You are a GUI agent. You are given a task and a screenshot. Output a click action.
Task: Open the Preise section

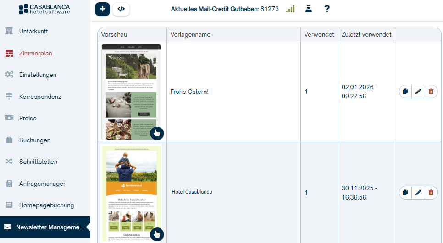click(x=28, y=118)
